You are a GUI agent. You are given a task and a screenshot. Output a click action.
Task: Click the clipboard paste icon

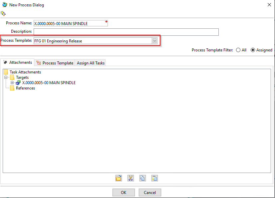click(x=154, y=178)
